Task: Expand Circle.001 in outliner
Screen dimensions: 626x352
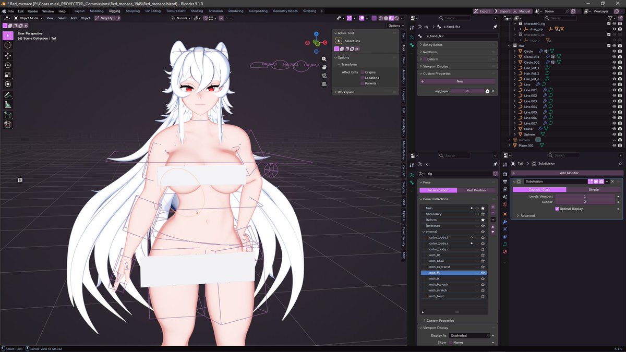Action: (x=515, y=57)
